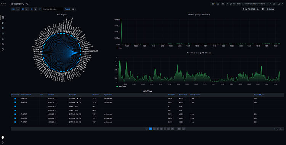
Task: Open the Total bit/s panel title menu
Action: tap(199, 14)
